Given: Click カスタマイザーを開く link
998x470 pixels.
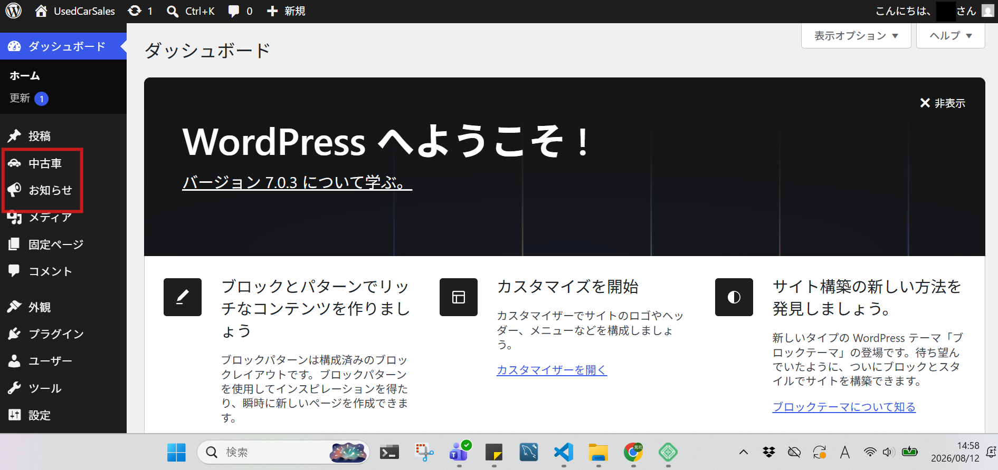Looking at the screenshot, I should pyautogui.click(x=552, y=370).
